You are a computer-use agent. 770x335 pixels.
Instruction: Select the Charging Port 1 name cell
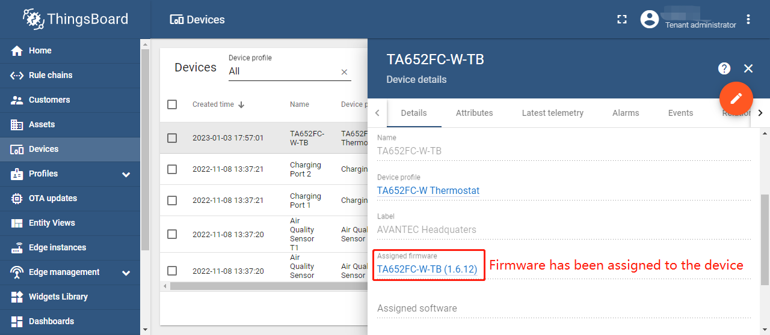coord(306,201)
